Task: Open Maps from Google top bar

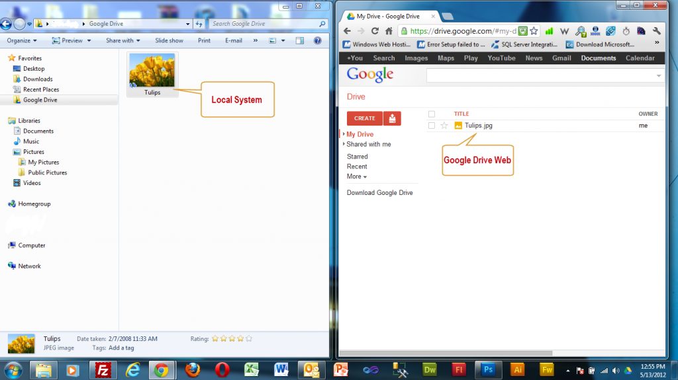Action: click(x=446, y=58)
